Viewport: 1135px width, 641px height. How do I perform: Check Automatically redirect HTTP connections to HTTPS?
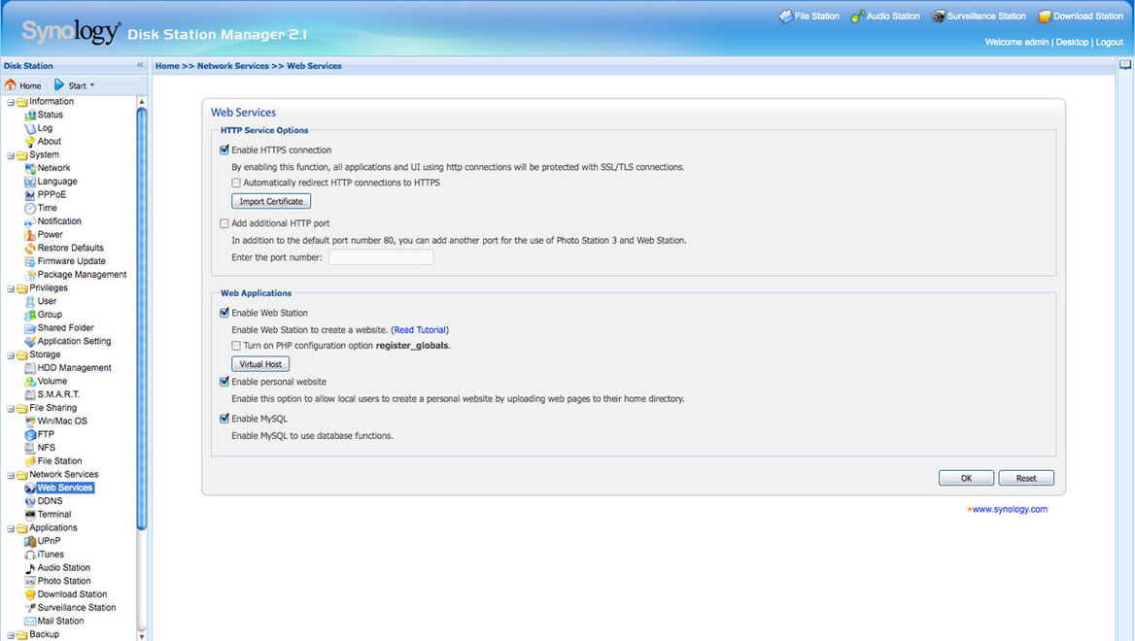[x=236, y=183]
